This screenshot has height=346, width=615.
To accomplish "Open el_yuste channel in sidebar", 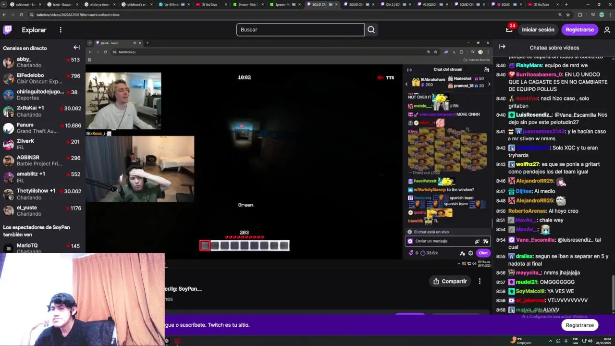I will click(42, 210).
